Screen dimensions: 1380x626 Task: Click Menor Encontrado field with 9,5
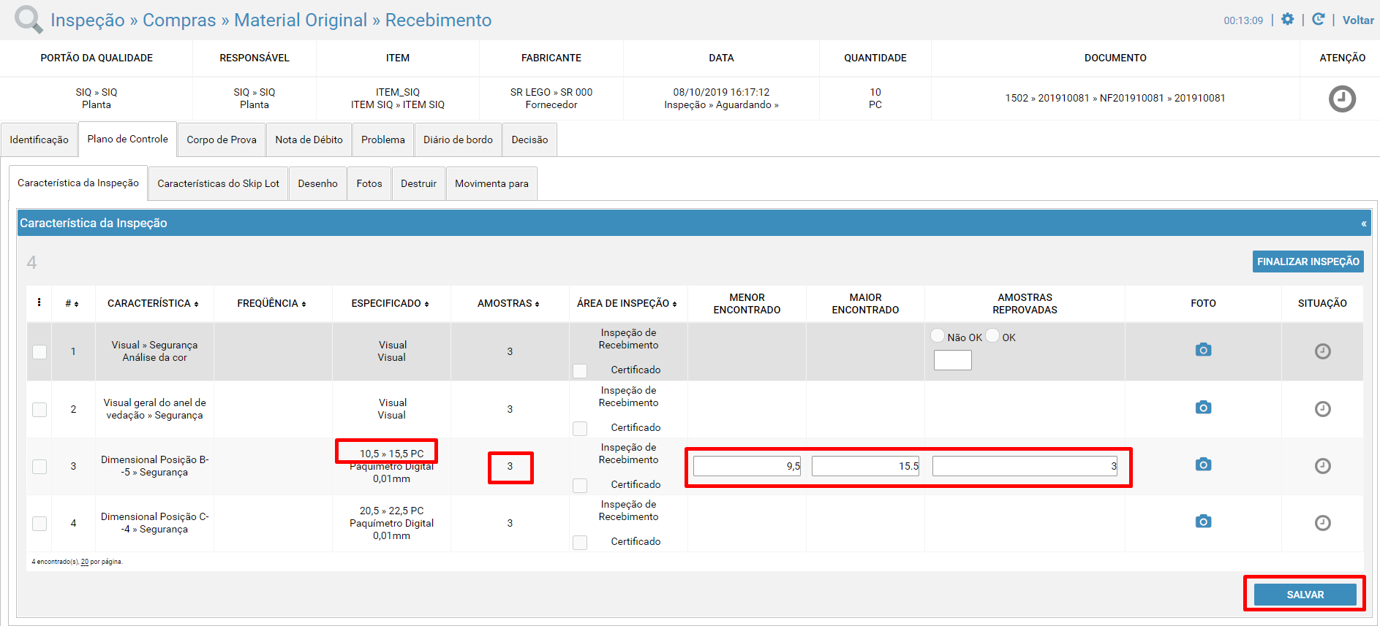(x=747, y=466)
